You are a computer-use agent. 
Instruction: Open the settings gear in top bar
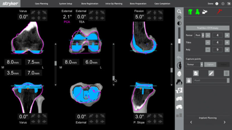(223, 4)
